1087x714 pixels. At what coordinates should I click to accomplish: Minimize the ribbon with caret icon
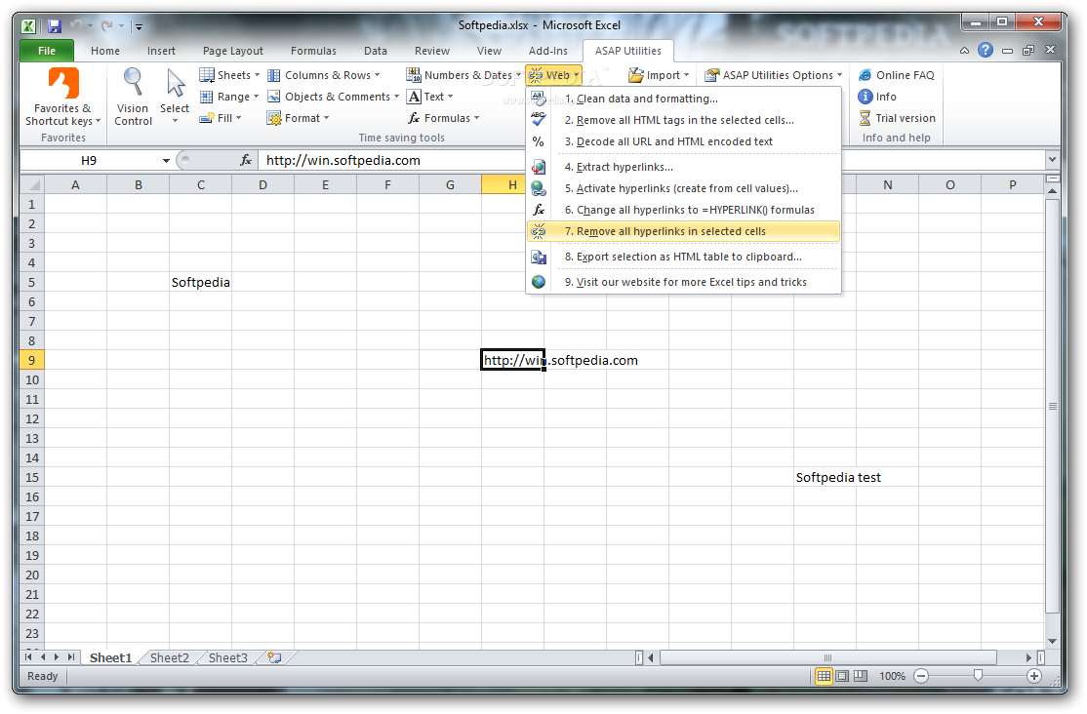click(964, 51)
